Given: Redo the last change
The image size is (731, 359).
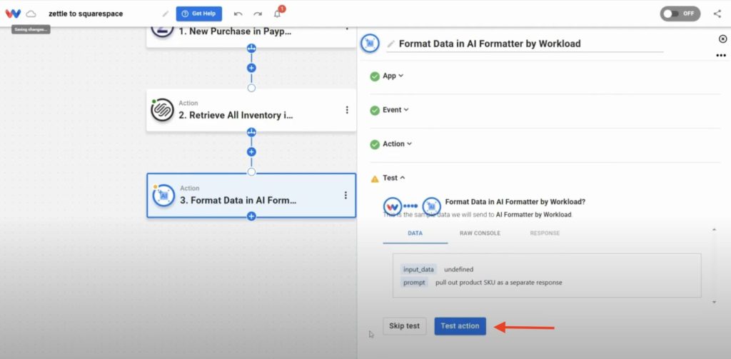Looking at the screenshot, I should (258, 14).
